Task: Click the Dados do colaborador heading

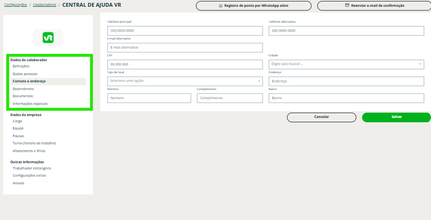Action: coord(29,60)
